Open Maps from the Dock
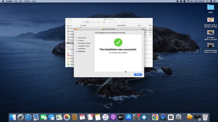This screenshot has height=122, width=218. tap(59, 117)
